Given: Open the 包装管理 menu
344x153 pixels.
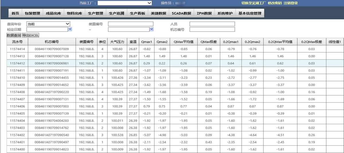Looking at the screenshot, I should pos(32,13).
